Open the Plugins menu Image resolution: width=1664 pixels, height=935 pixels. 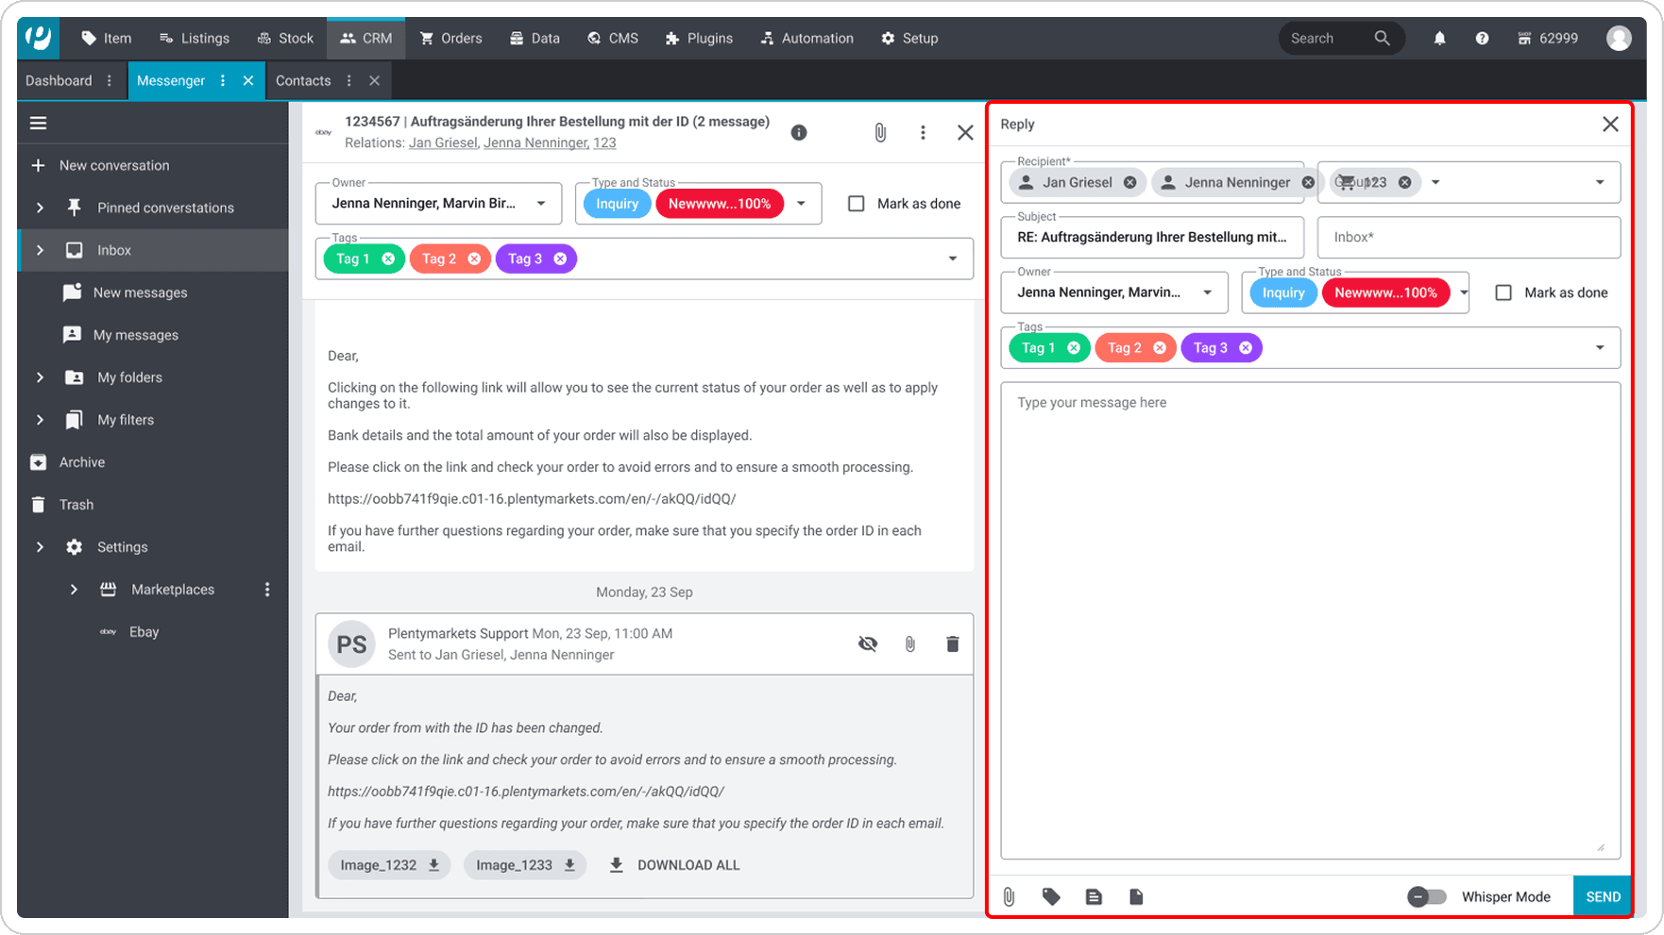coord(699,38)
